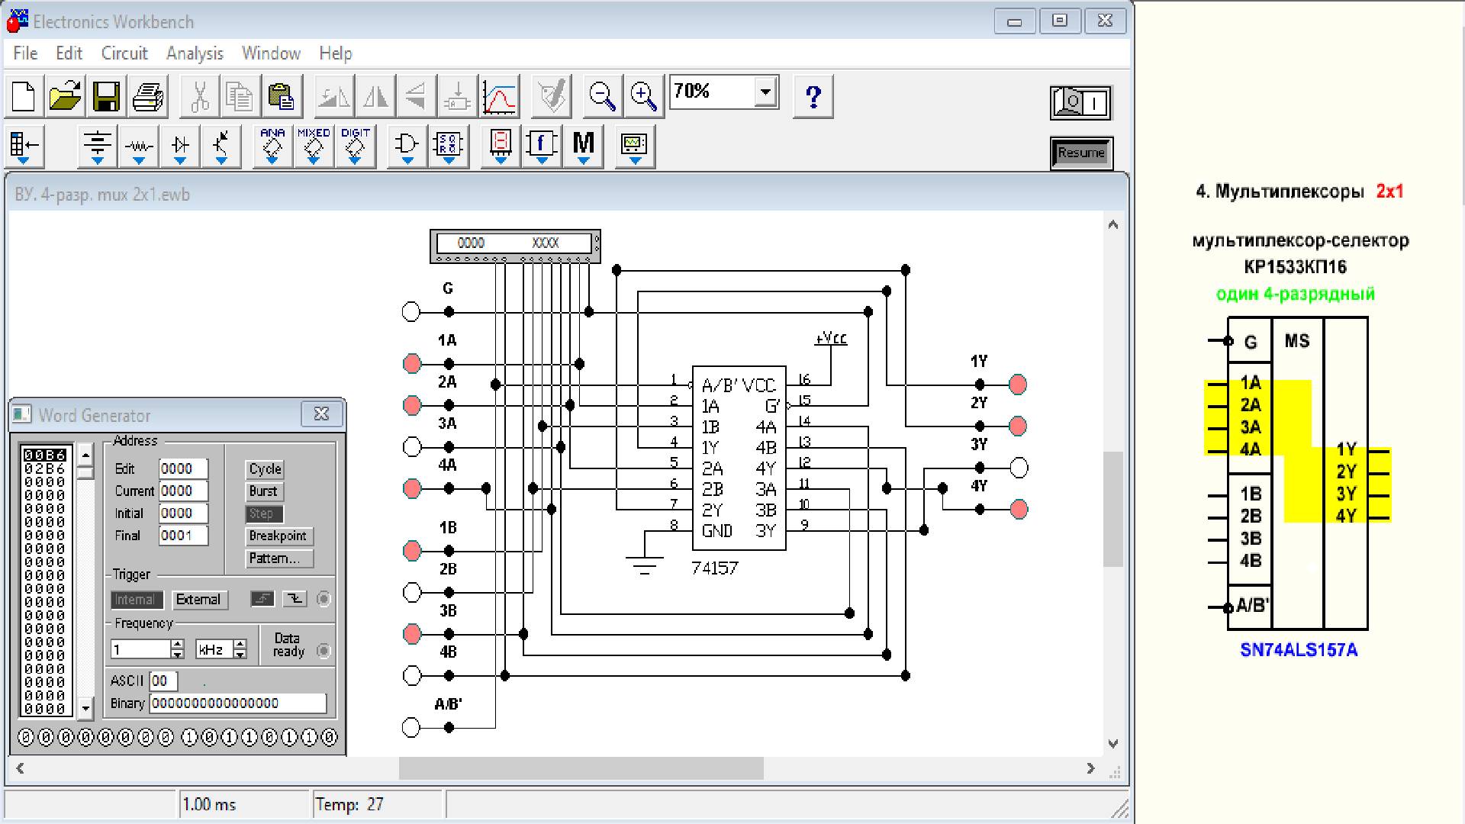
Task: Expand the 70% zoom dropdown
Action: pyautogui.click(x=765, y=92)
